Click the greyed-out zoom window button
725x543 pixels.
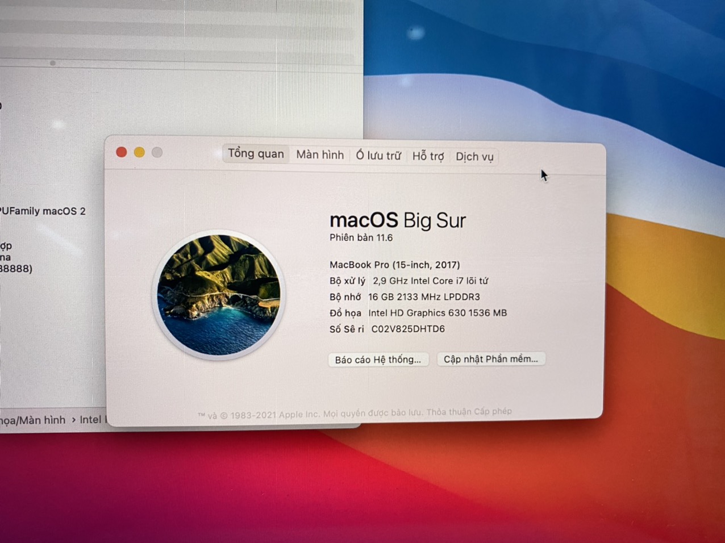click(x=157, y=152)
